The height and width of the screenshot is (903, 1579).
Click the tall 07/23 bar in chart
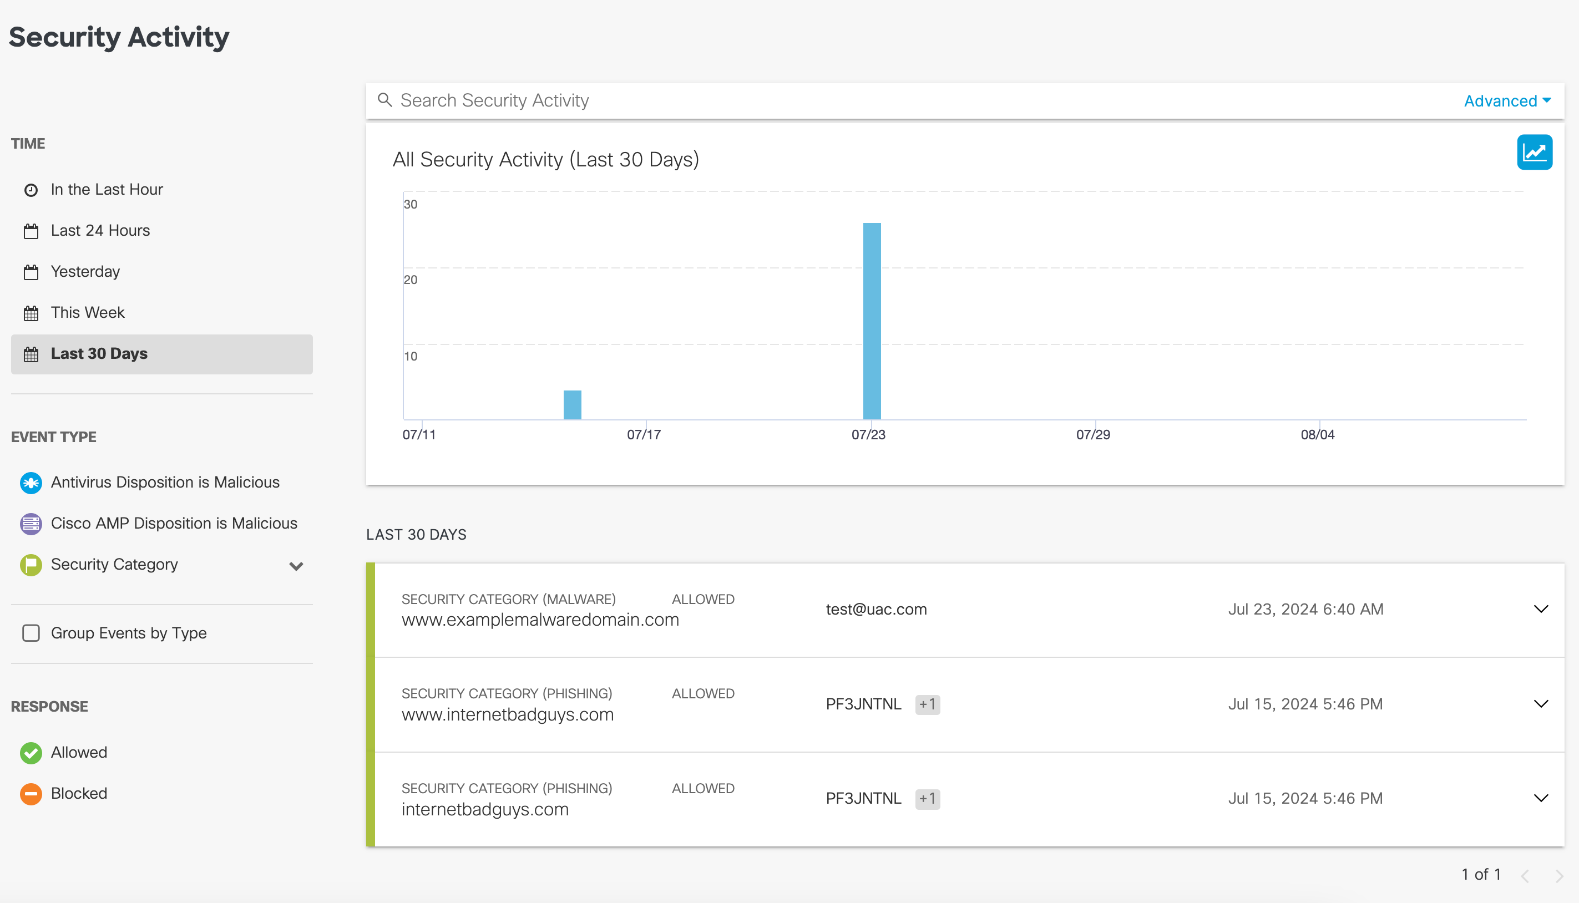(872, 321)
